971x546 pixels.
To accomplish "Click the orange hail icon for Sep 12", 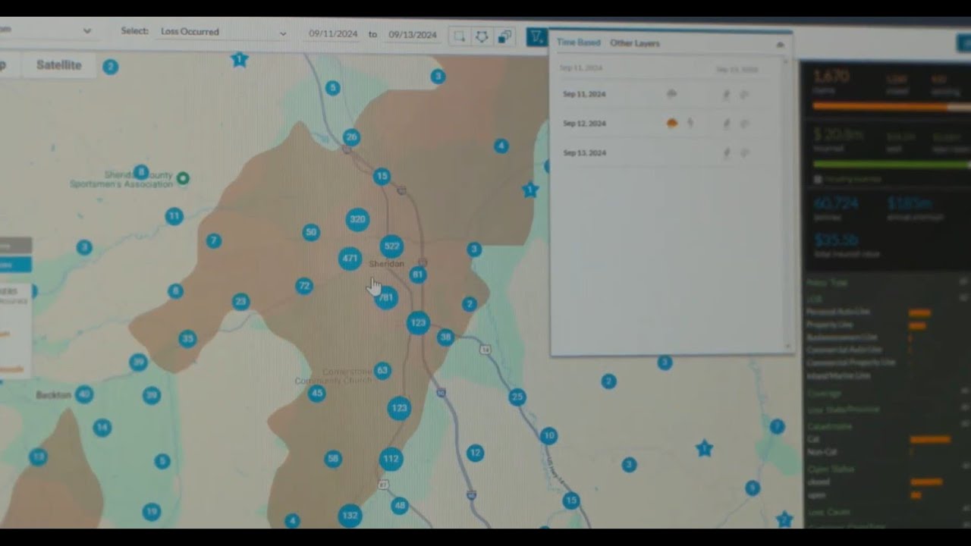I will coord(671,123).
